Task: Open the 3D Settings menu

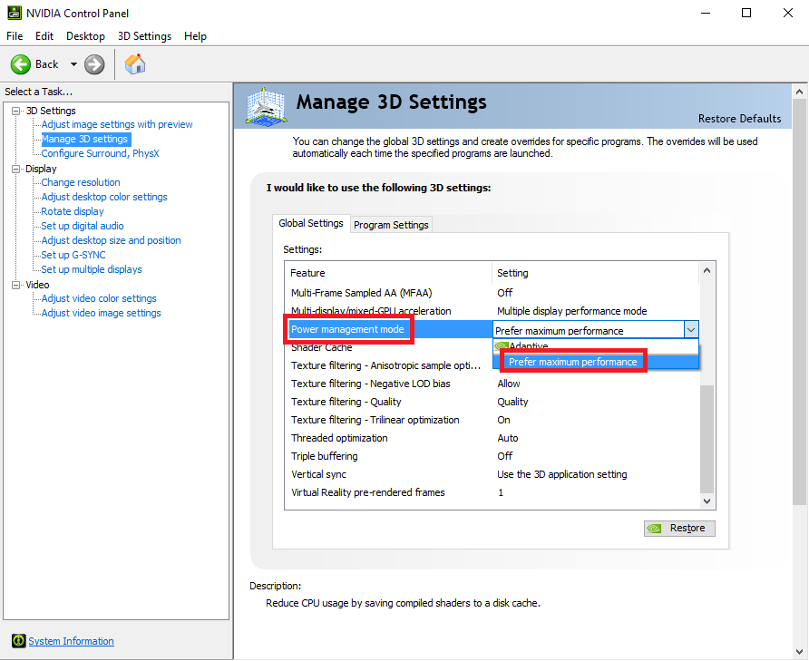Action: click(144, 36)
